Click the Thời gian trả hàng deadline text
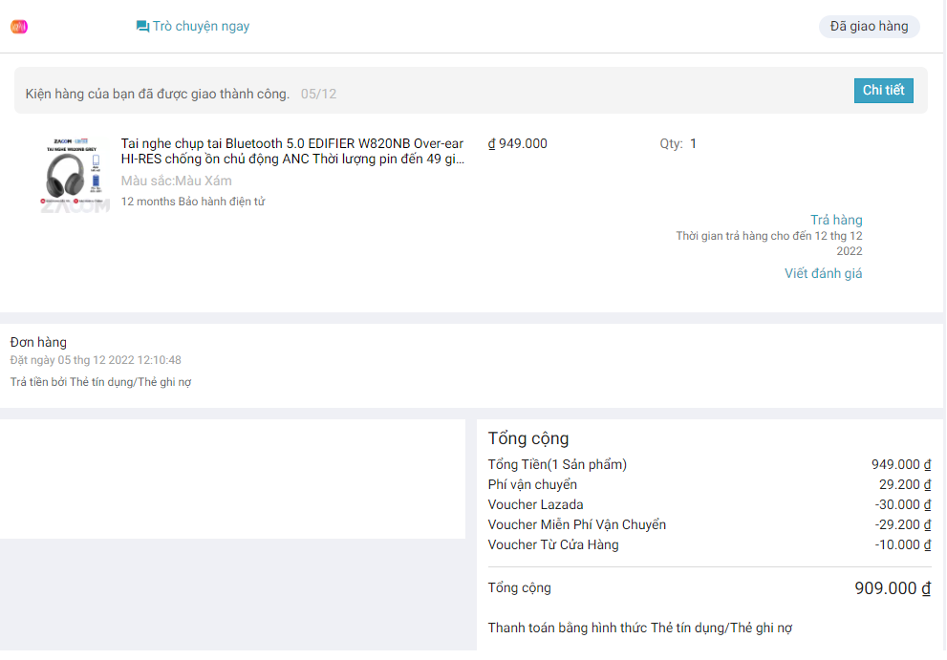This screenshot has width=947, height=660. [x=769, y=244]
